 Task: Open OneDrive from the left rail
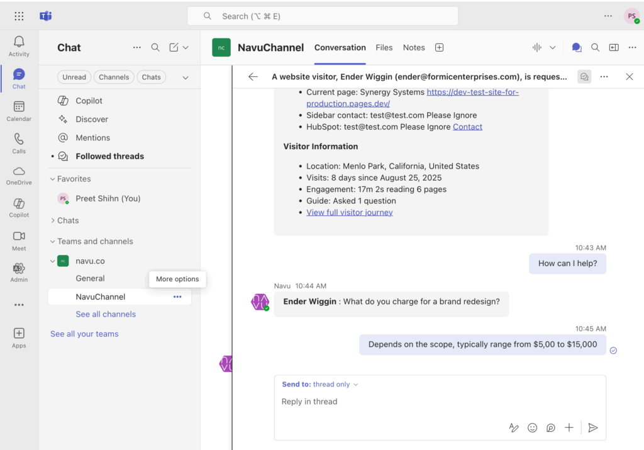[19, 175]
